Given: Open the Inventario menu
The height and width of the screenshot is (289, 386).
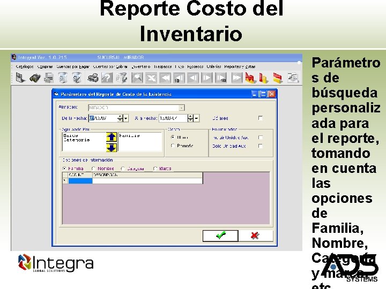Looking at the screenshot, I should click(x=141, y=66).
